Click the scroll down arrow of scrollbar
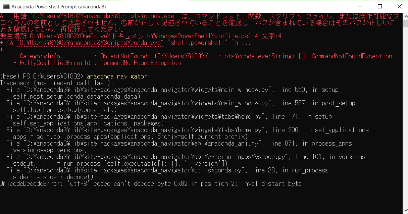The width and height of the screenshot is (408, 214). (x=405, y=211)
